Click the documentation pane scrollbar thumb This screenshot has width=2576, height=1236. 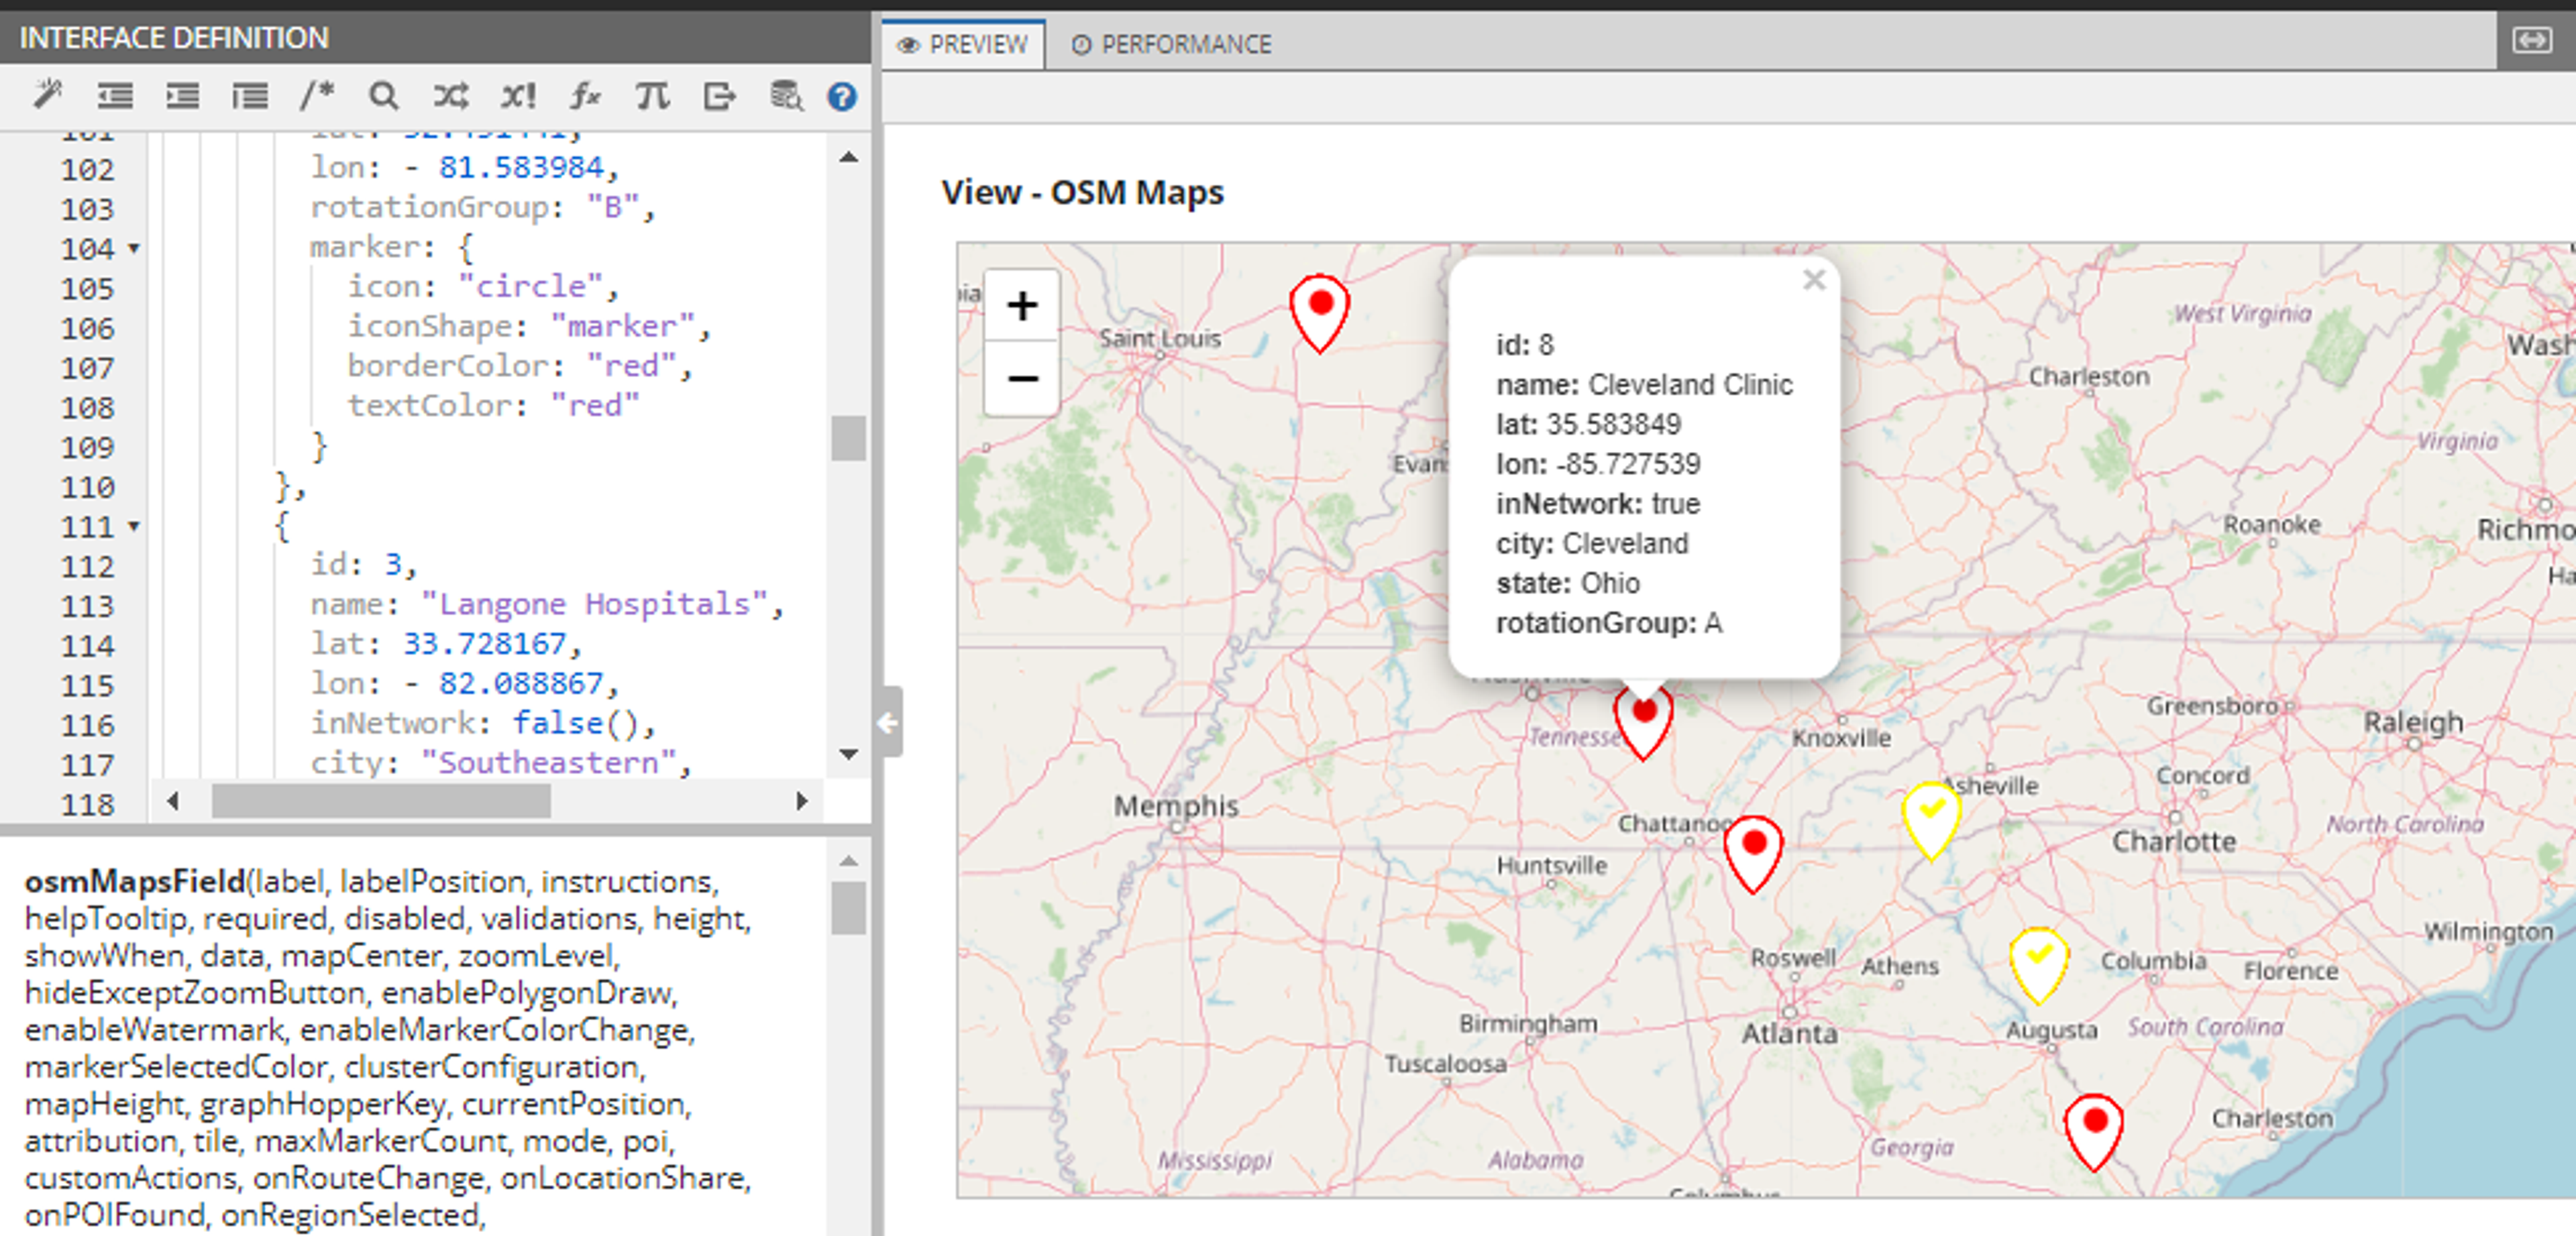click(848, 907)
